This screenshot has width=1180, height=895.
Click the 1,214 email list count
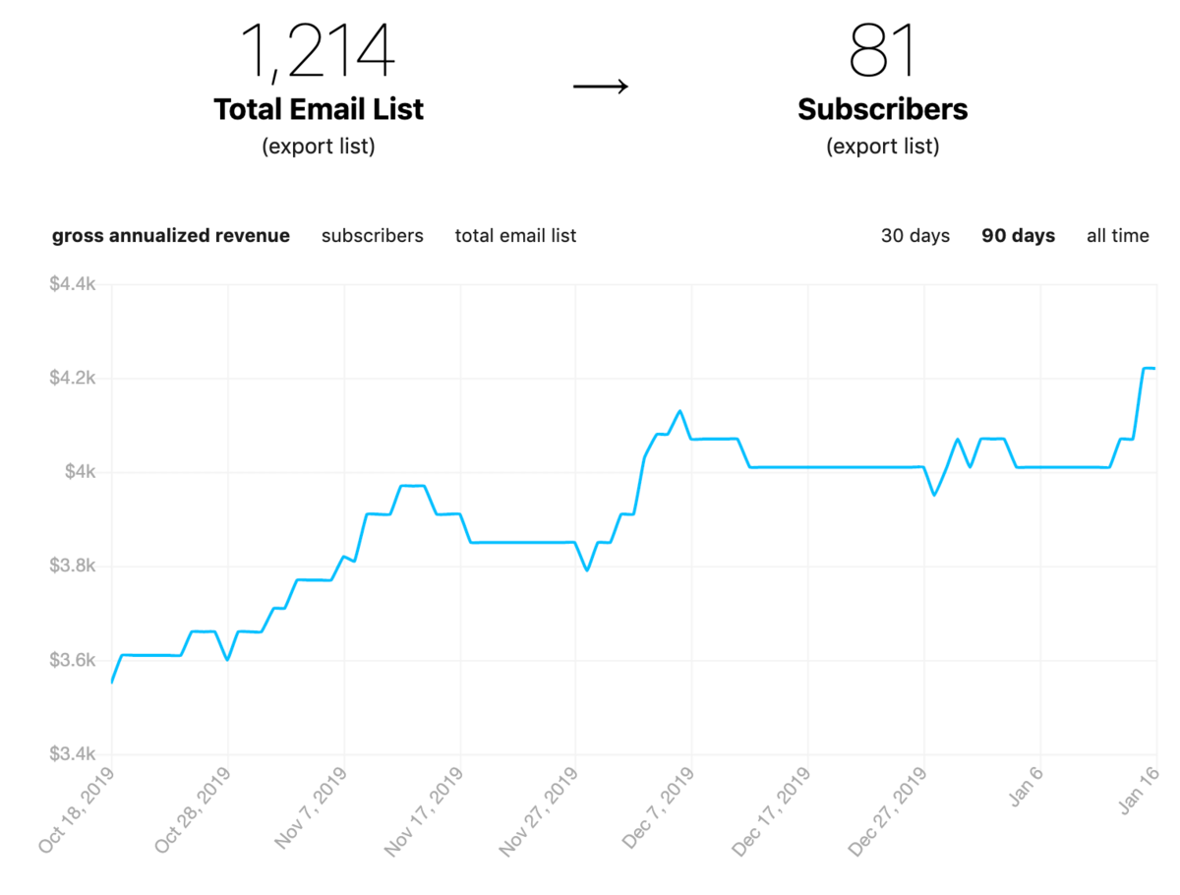tap(318, 51)
